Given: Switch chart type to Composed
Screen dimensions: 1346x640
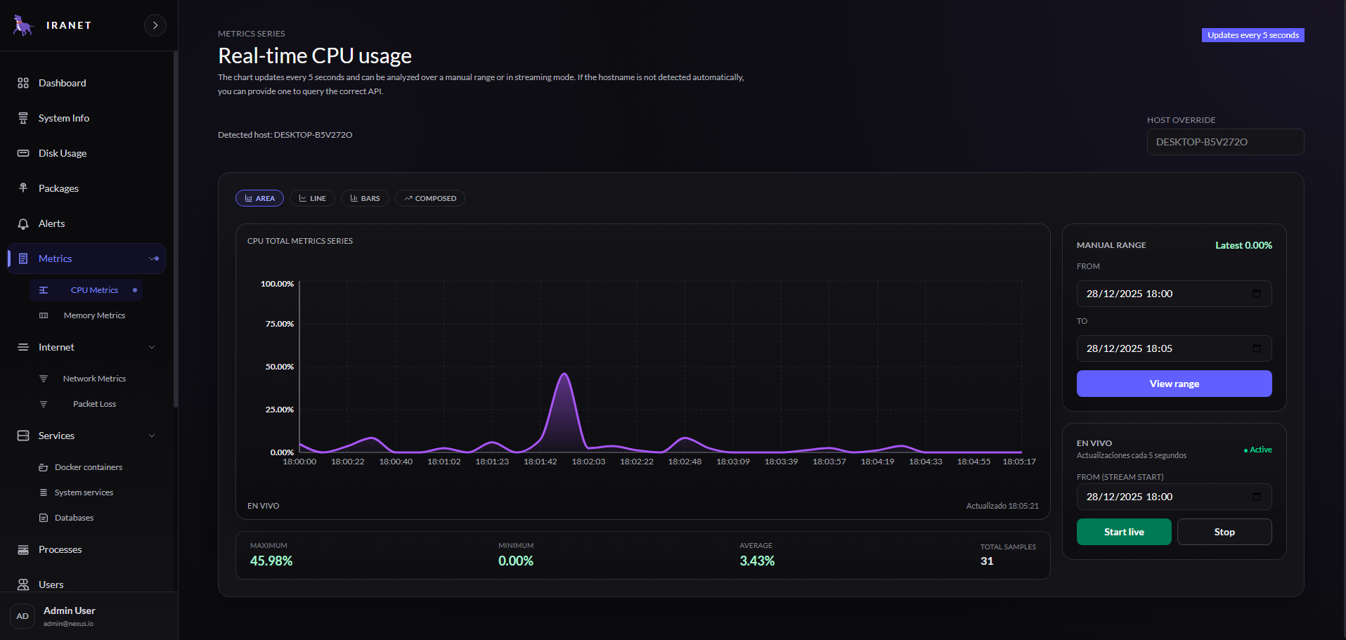Looking at the screenshot, I should 429,198.
